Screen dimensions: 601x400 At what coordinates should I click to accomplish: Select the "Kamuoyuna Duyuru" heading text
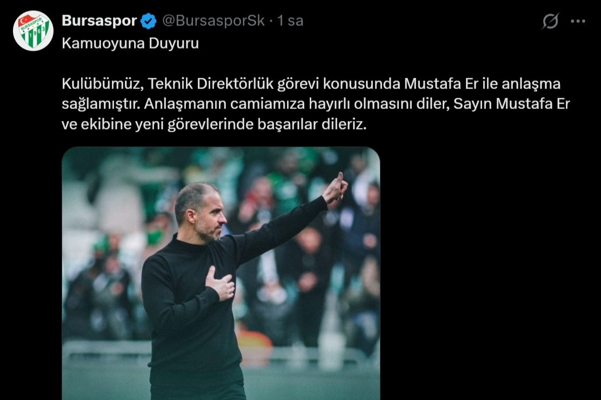coord(130,43)
